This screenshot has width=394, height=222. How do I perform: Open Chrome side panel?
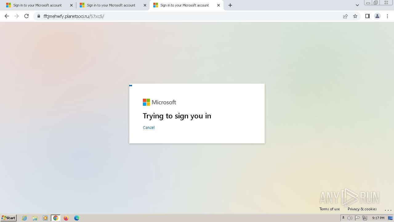[367, 16]
